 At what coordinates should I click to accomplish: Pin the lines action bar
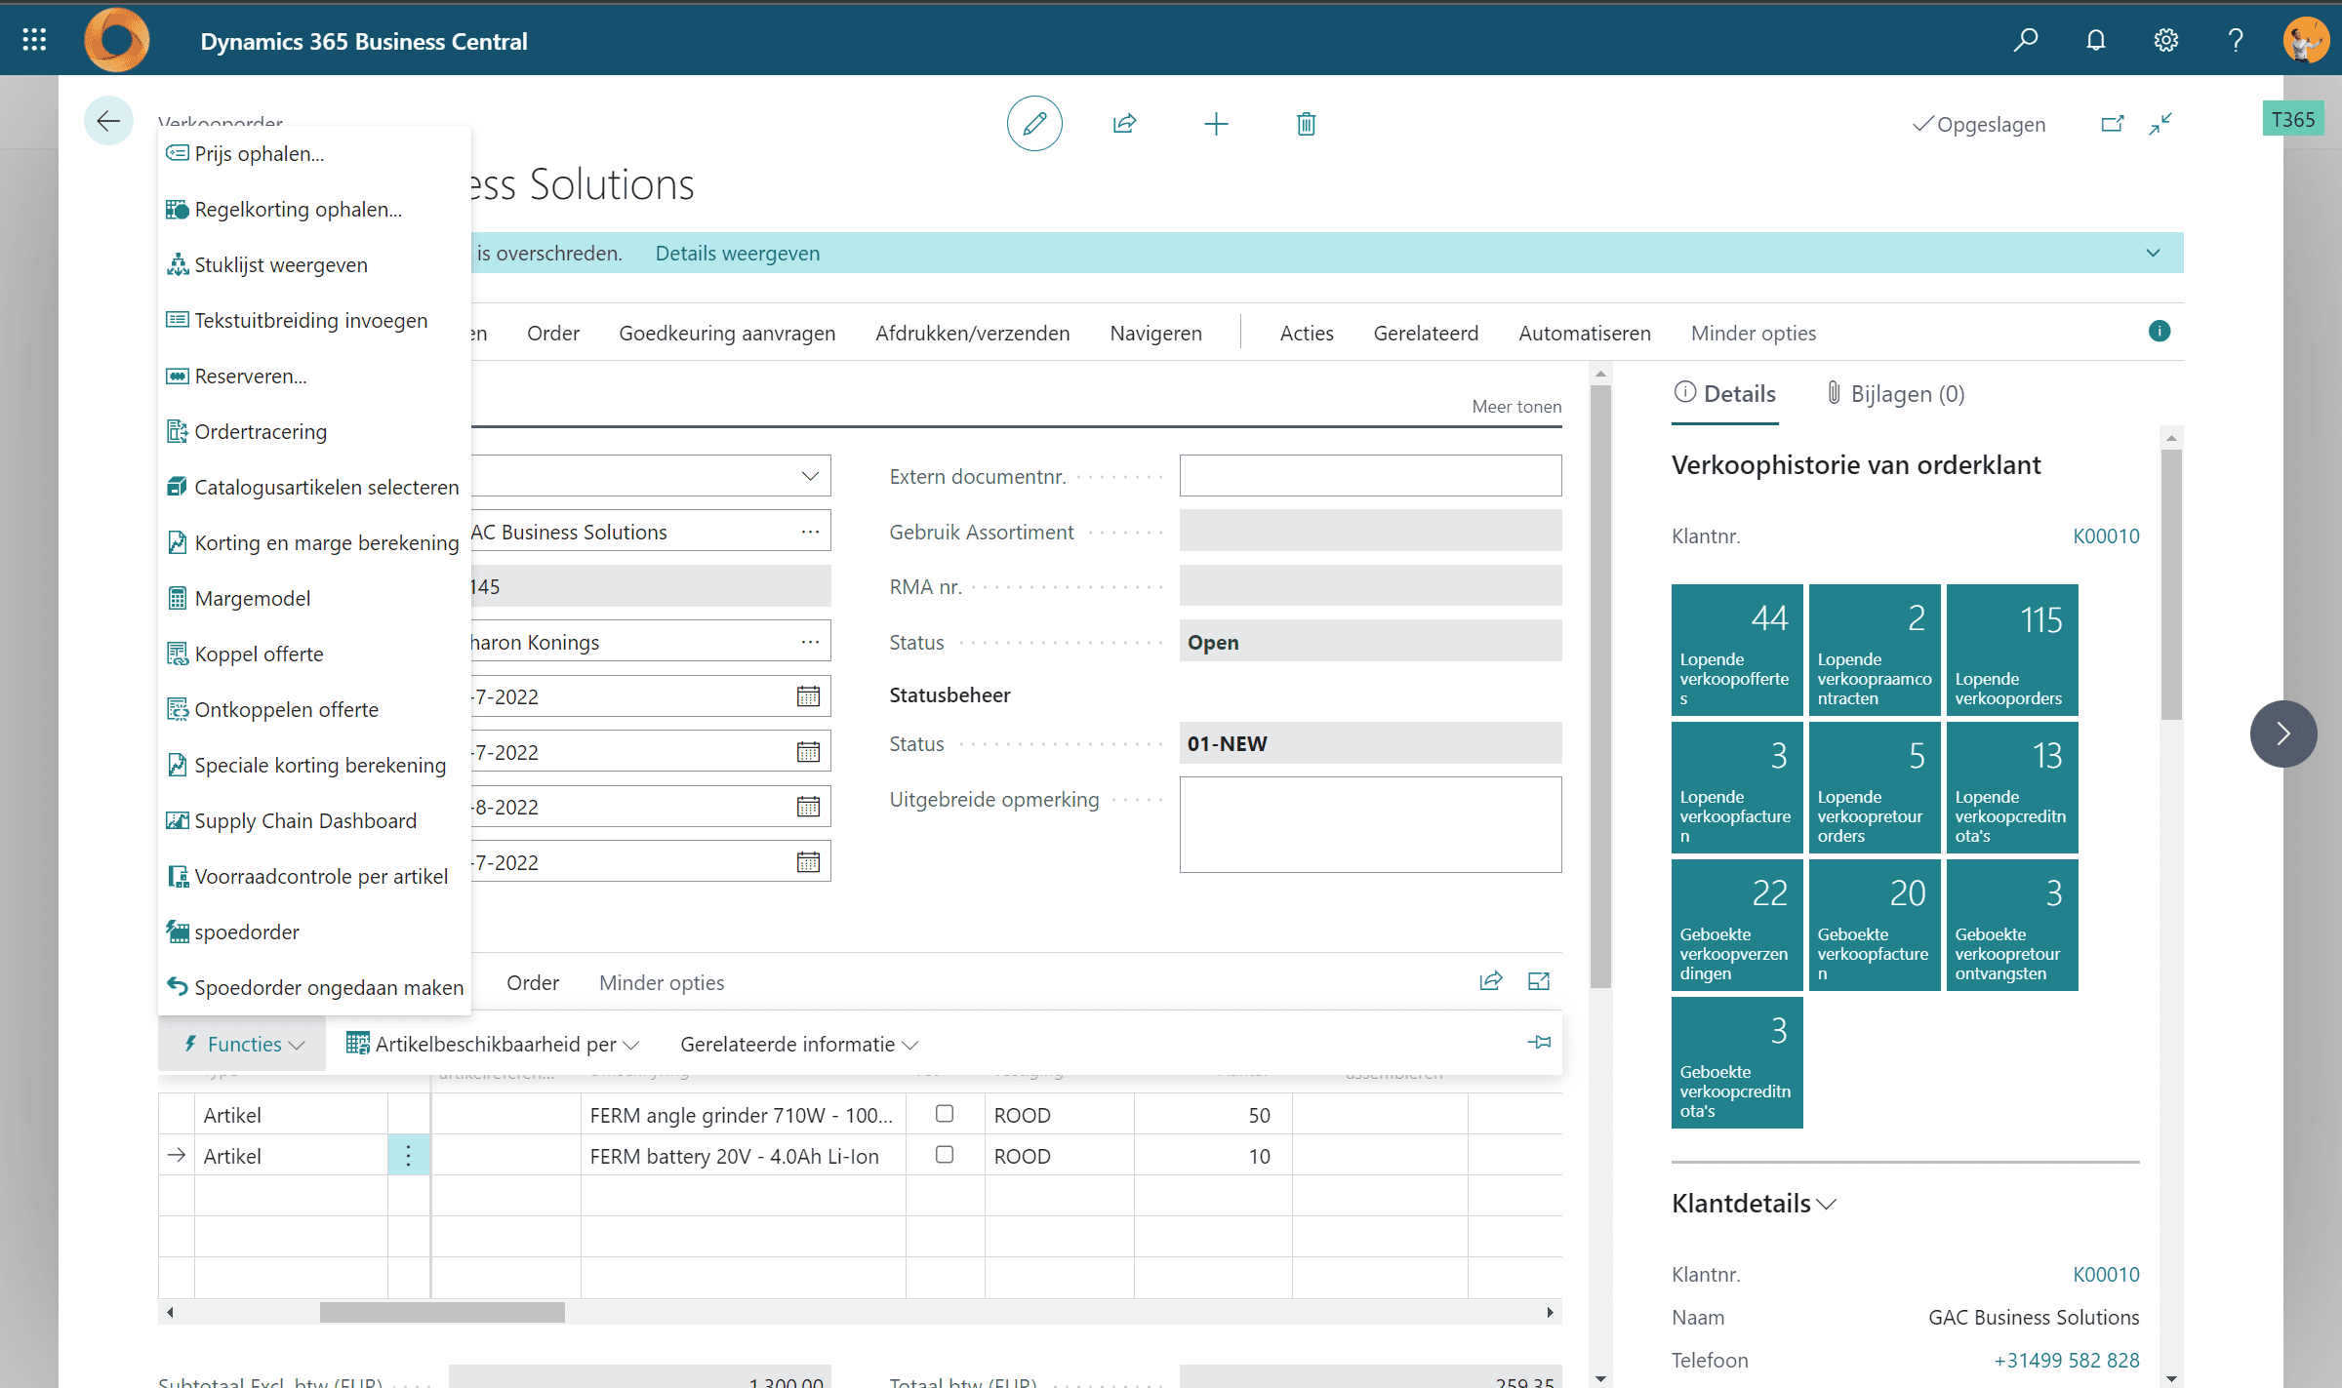coord(1539,1043)
